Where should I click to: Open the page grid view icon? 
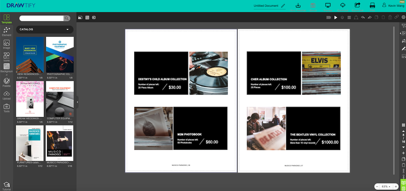click(403, 125)
